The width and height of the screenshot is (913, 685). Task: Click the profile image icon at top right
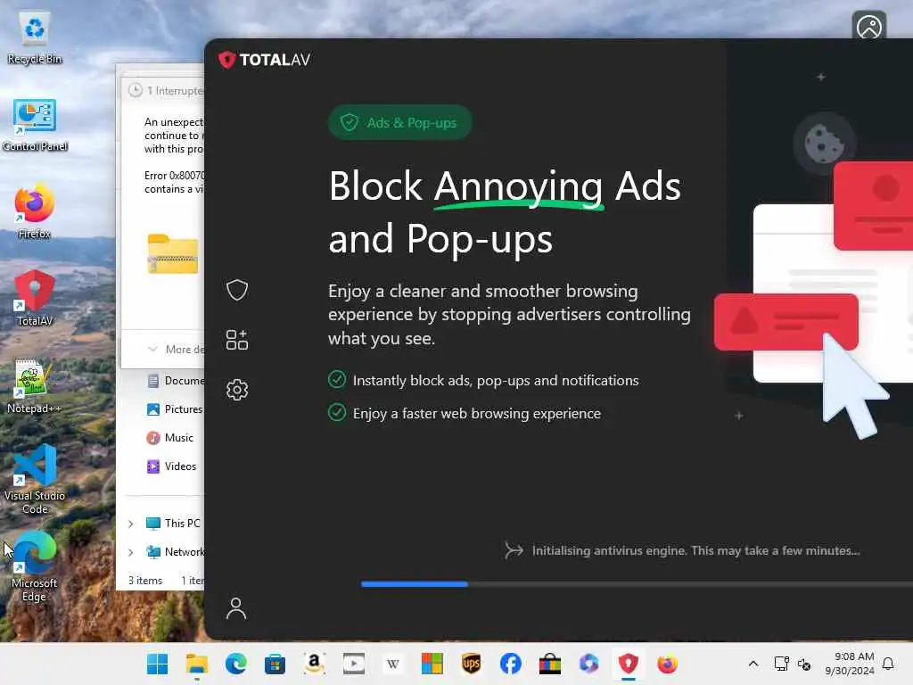tap(868, 27)
